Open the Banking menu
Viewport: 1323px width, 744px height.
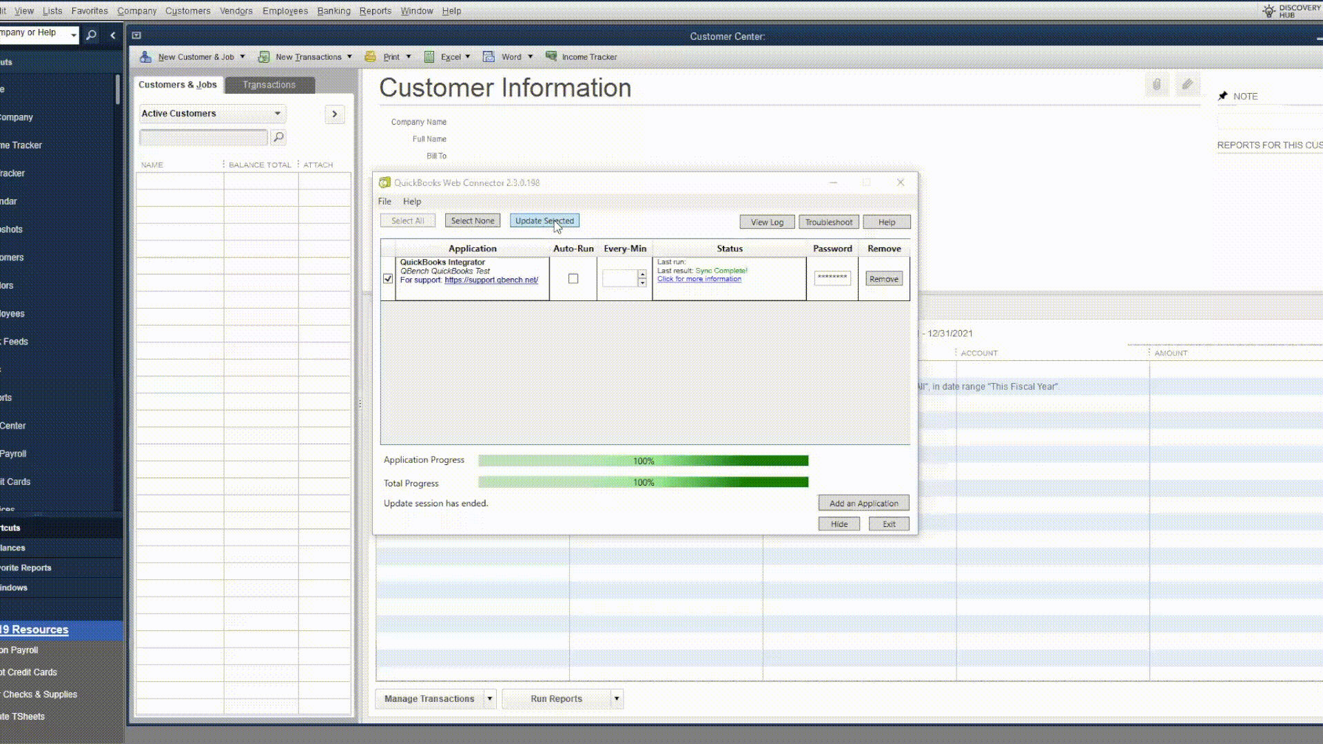334,11
